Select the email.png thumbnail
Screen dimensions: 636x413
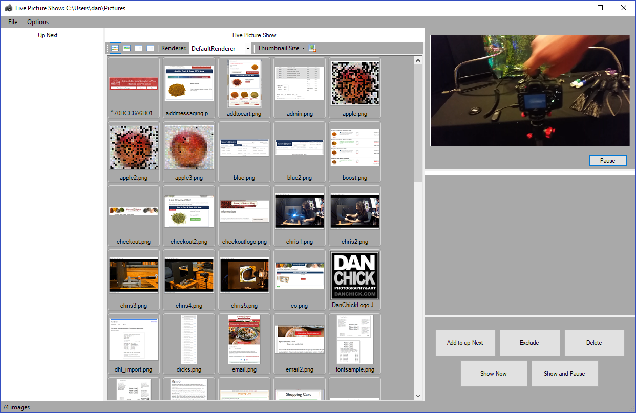pos(244,343)
